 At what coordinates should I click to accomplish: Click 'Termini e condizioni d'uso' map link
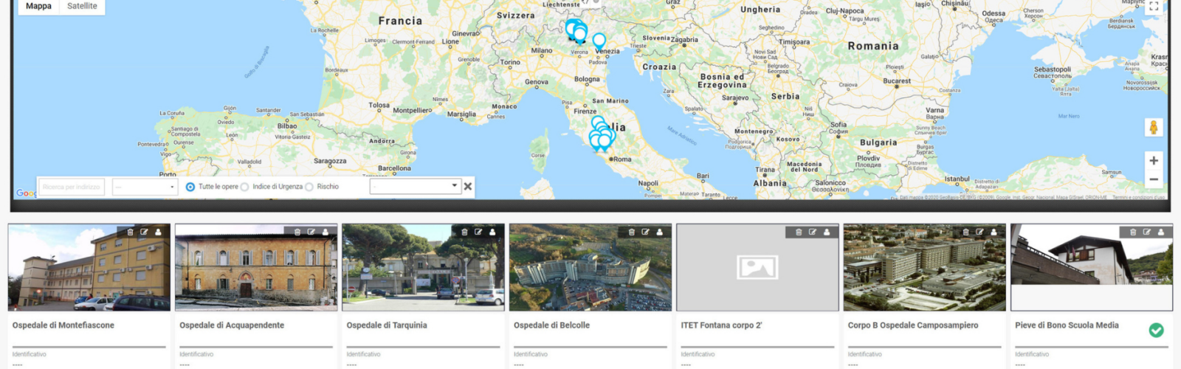pos(1139,197)
